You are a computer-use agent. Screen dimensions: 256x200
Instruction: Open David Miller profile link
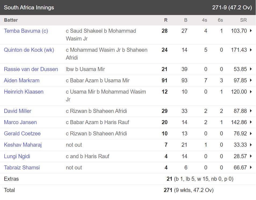click(18, 111)
